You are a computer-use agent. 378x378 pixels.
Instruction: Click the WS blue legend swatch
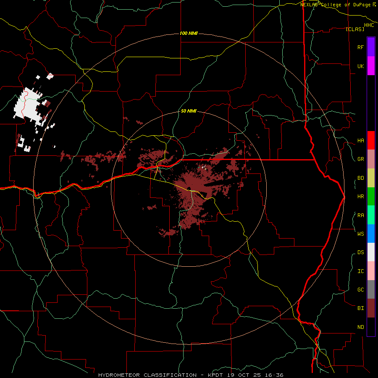[371, 234]
